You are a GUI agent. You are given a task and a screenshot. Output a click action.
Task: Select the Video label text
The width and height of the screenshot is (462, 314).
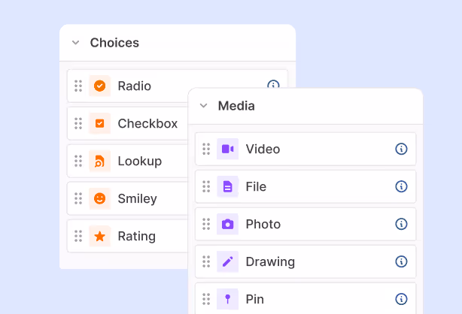point(263,149)
